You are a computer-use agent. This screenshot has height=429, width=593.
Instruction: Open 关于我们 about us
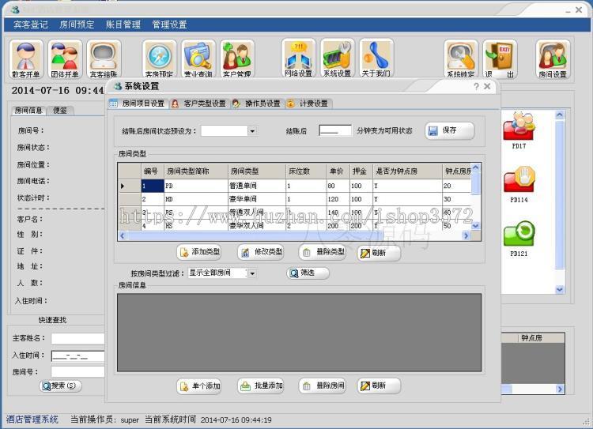(376, 58)
